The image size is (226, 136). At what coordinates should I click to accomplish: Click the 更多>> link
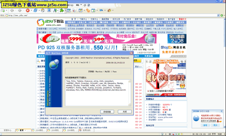pos(138,67)
